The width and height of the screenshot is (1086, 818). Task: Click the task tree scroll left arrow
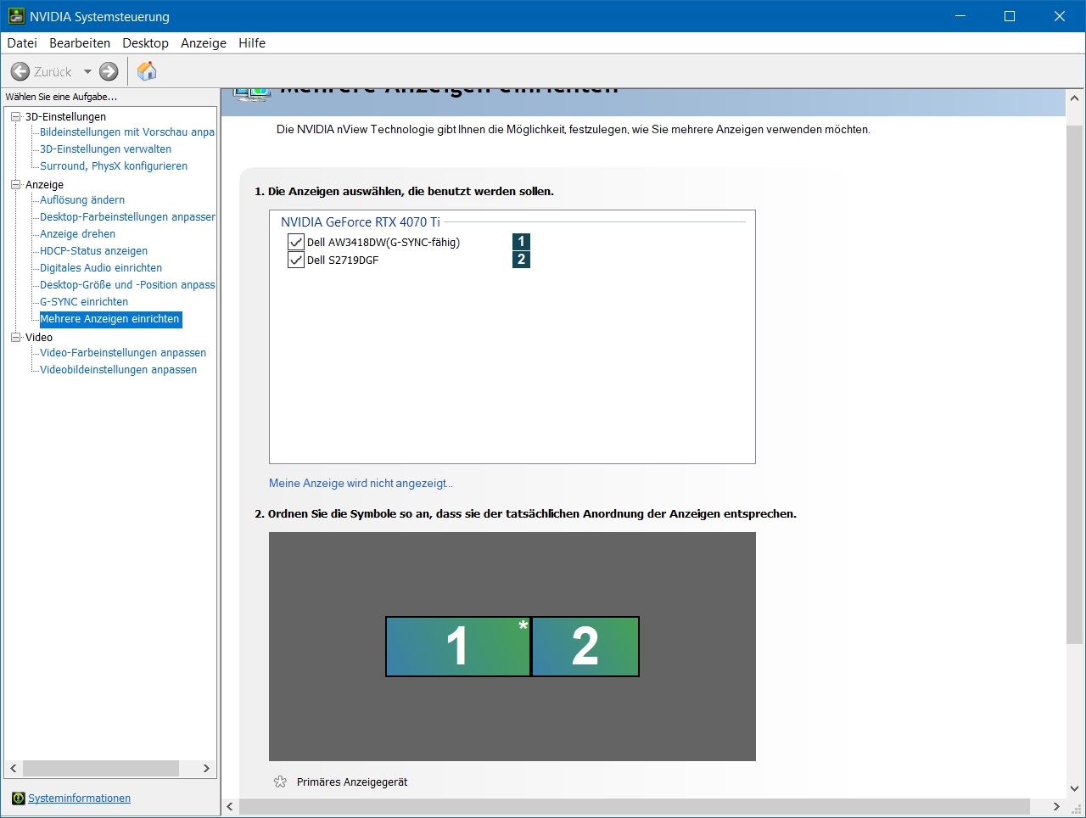(13, 768)
